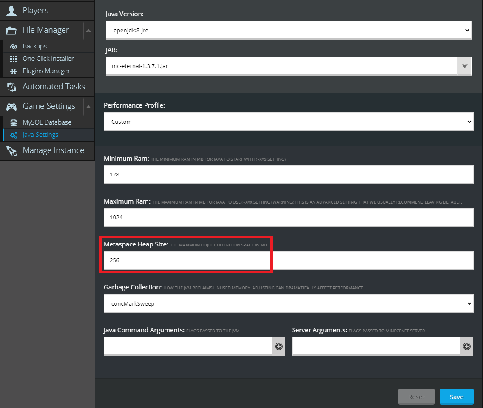The image size is (483, 408).
Task: Click the Plugins Manager puzzle icon
Action: pos(14,71)
